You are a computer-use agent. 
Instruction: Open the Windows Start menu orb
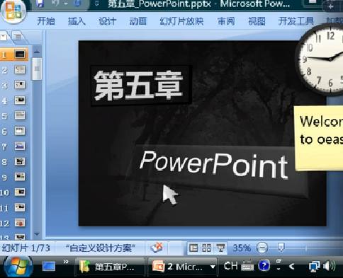point(18,267)
